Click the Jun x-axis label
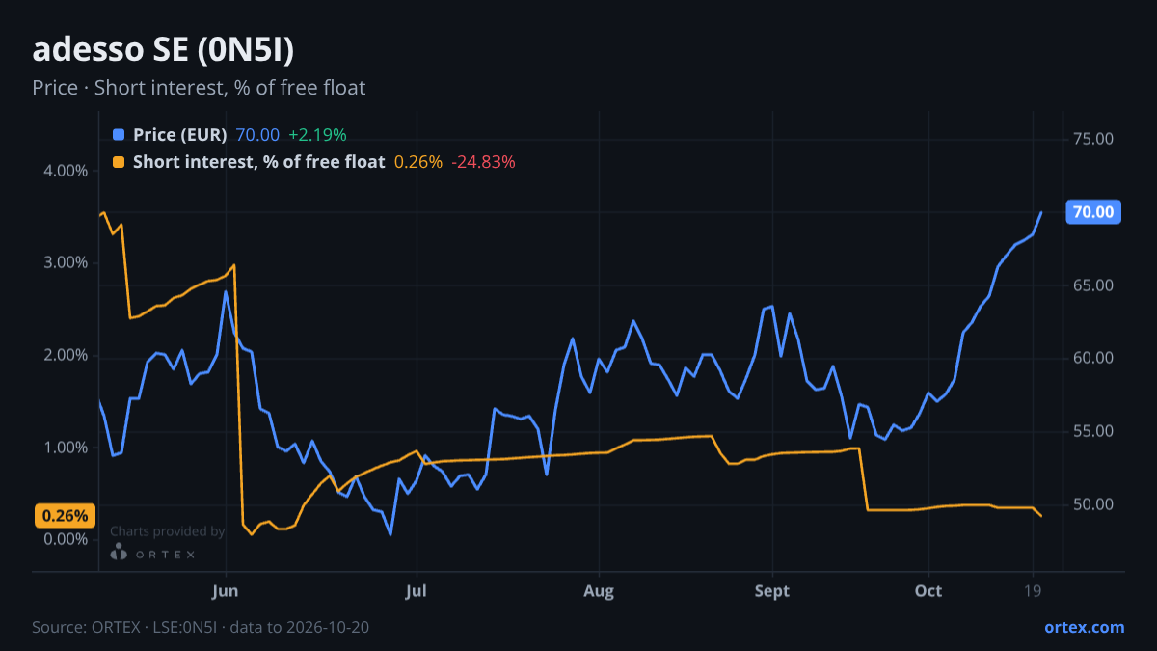 point(226,591)
